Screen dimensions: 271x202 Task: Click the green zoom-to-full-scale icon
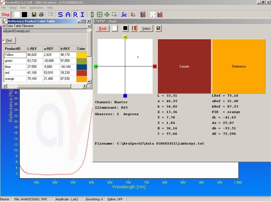coord(100,15)
